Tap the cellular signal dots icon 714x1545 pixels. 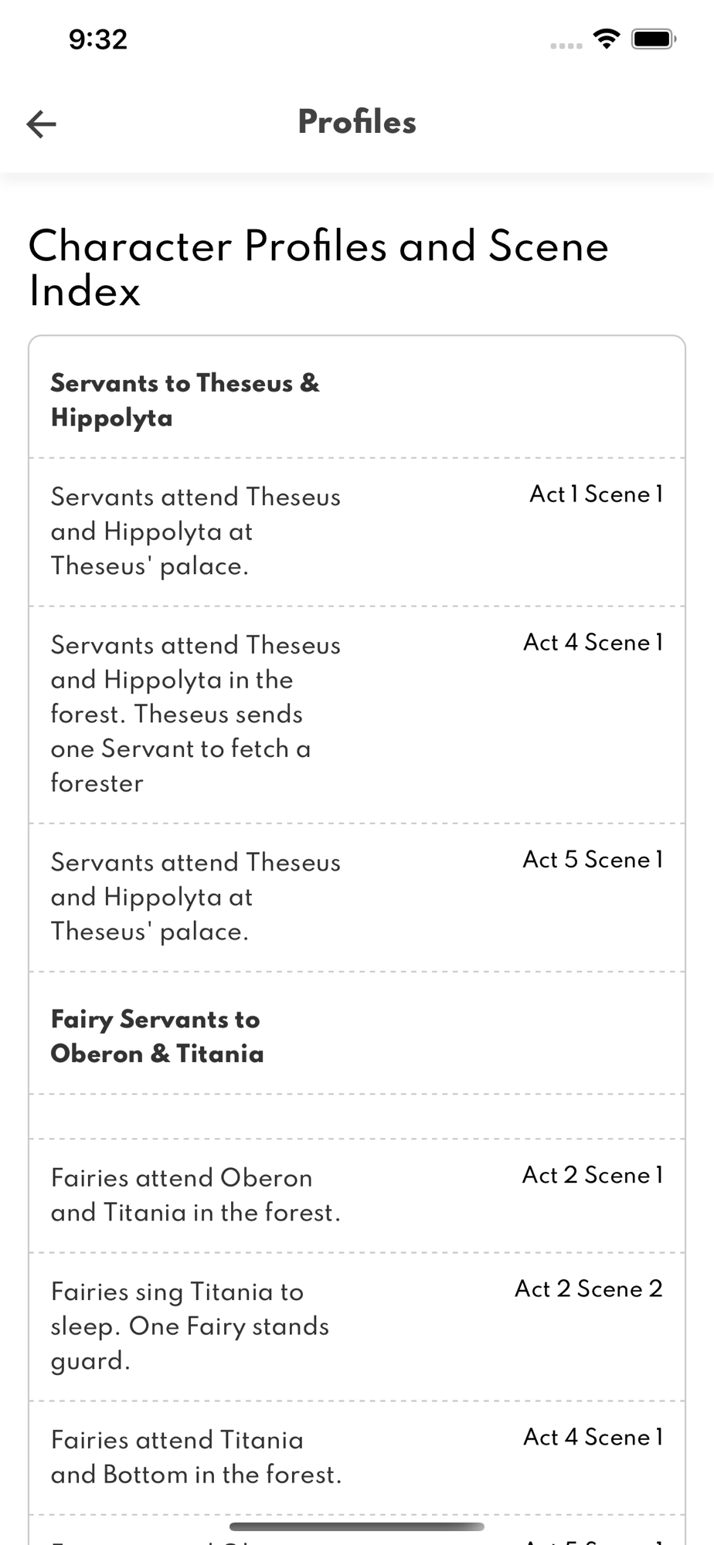(566, 46)
